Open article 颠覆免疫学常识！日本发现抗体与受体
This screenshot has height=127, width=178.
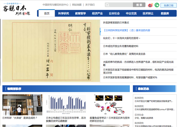(x=110, y=120)
